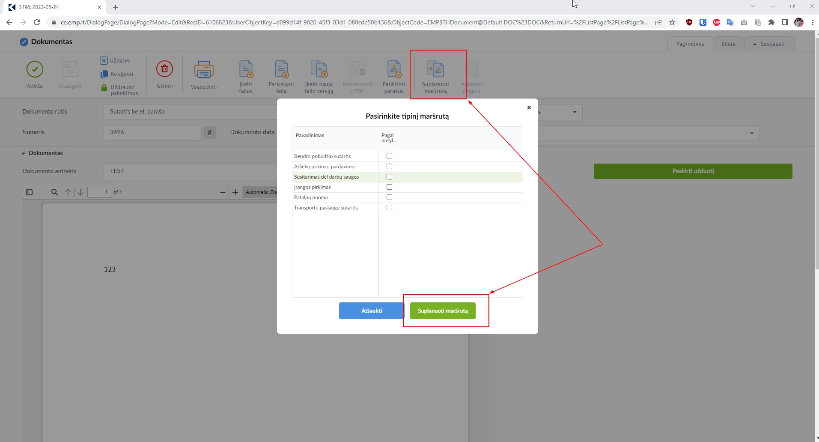Click Parsisiųsti failą icon
Screen dimensions: 819x442
click(x=281, y=69)
